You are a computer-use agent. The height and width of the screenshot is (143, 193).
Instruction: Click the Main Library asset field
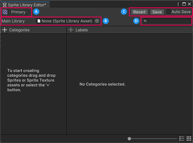coord(68,21)
